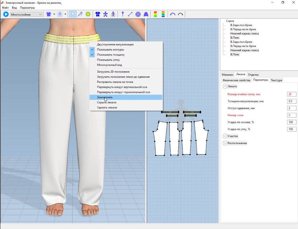Open the Параметры menu in menu bar

coord(27,8)
